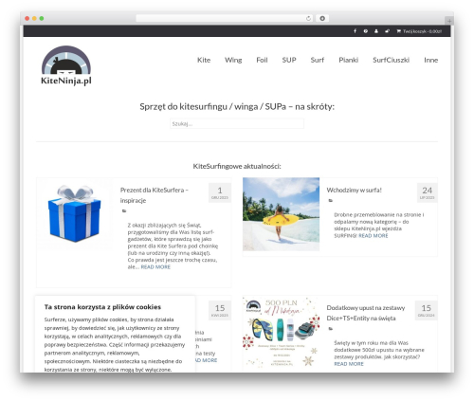Open 'Wchodzimy w surfa!' article title
474x401 pixels.
coord(354,190)
